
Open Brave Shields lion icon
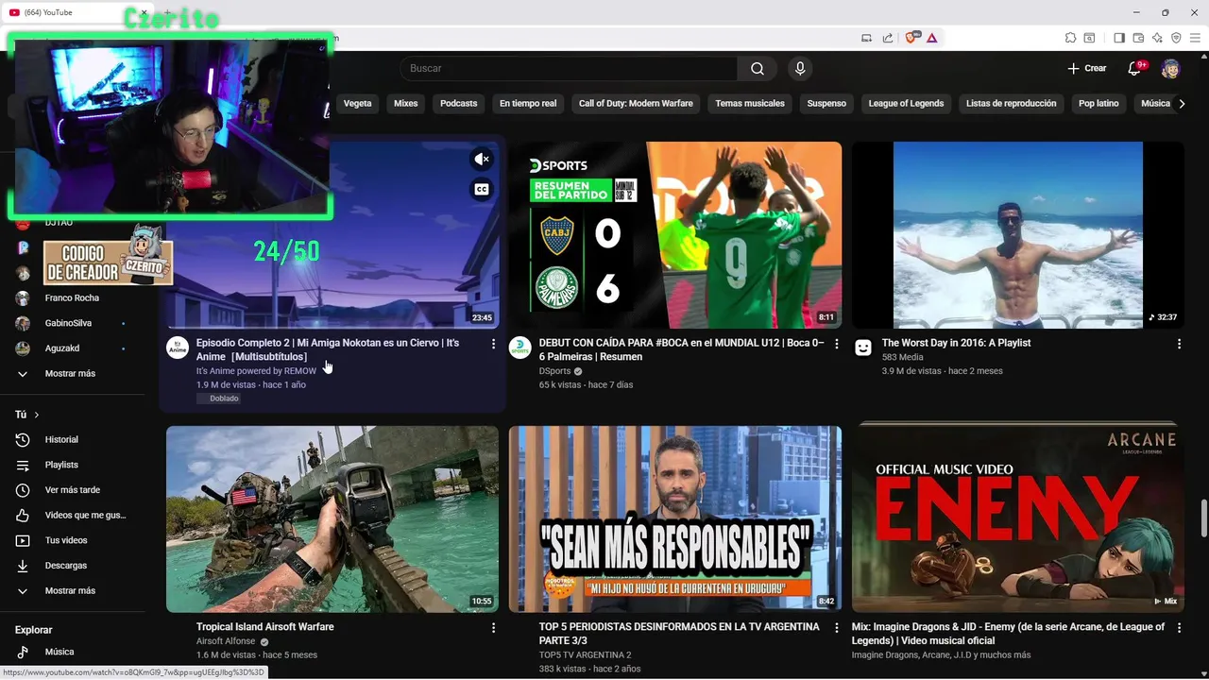tap(911, 38)
